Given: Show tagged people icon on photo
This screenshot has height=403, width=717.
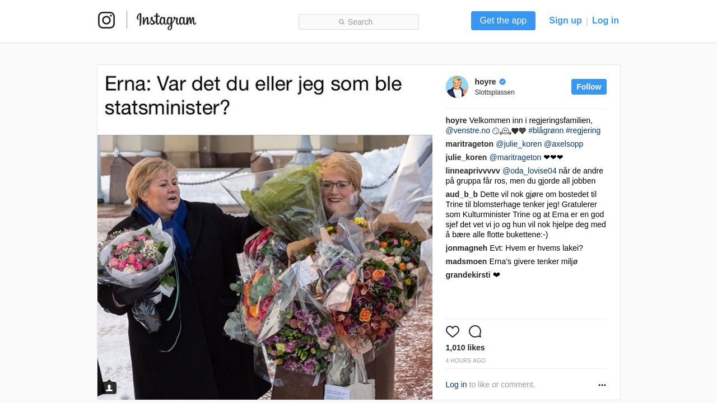Looking at the screenshot, I should pyautogui.click(x=109, y=387).
